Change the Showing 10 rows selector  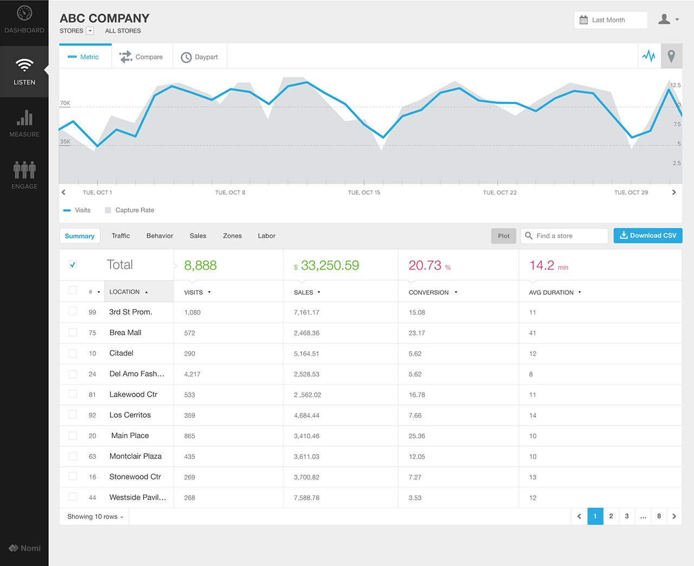point(95,517)
